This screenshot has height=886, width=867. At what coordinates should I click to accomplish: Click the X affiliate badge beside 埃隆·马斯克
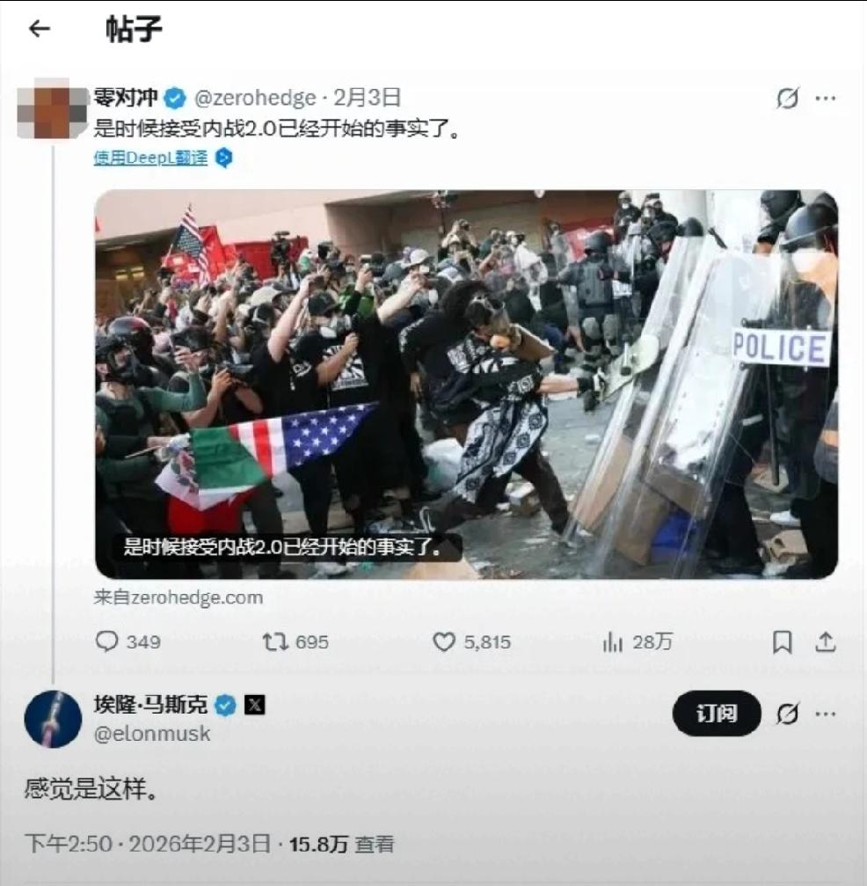pos(255,705)
